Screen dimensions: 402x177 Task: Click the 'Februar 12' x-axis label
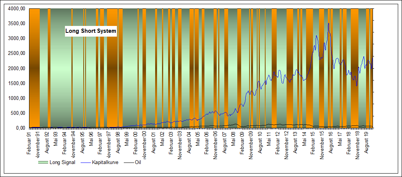click(x=277, y=143)
